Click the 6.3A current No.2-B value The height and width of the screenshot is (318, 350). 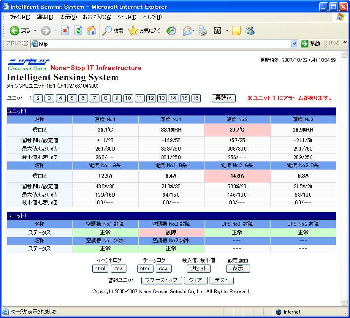tap(303, 176)
